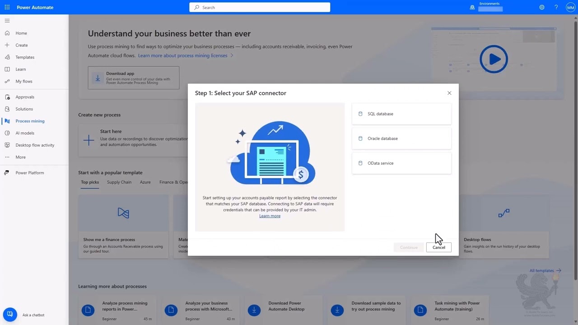Screen dimensions: 578x325
Task: Click the Home icon in the sidebar
Action: click(7, 33)
